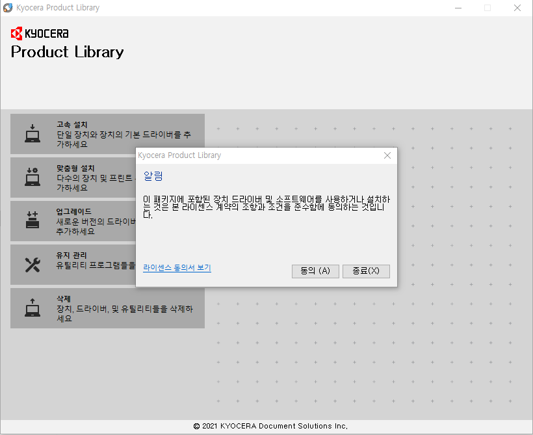Screen dimensions: 533x435
Task: Select the 맞춤형 설치 title text
Action: coord(75,168)
